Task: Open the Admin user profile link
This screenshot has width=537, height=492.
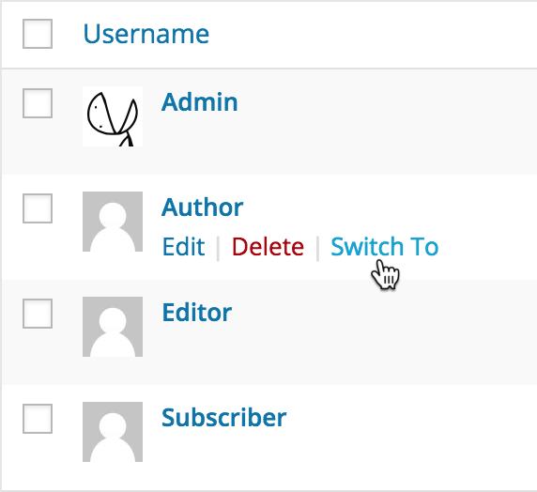Action: point(200,102)
